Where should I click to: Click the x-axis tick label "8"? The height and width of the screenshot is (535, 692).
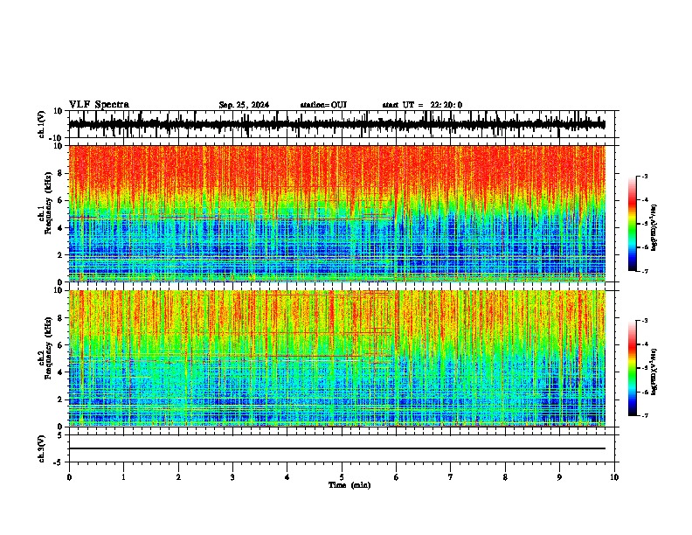(x=505, y=477)
